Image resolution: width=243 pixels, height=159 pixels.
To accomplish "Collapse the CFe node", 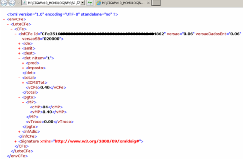I will pos(12,29).
